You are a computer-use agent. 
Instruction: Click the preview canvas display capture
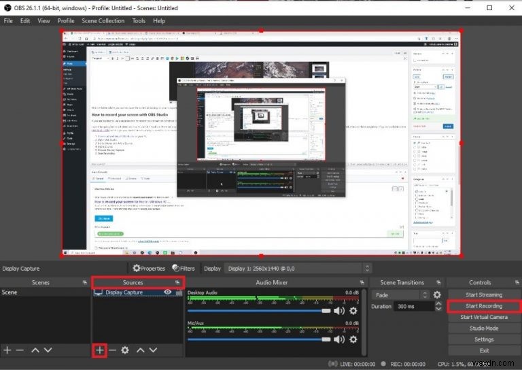261,144
